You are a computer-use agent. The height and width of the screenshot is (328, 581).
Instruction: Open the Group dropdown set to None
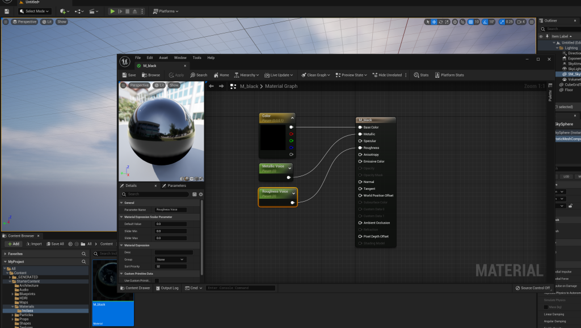click(170, 259)
